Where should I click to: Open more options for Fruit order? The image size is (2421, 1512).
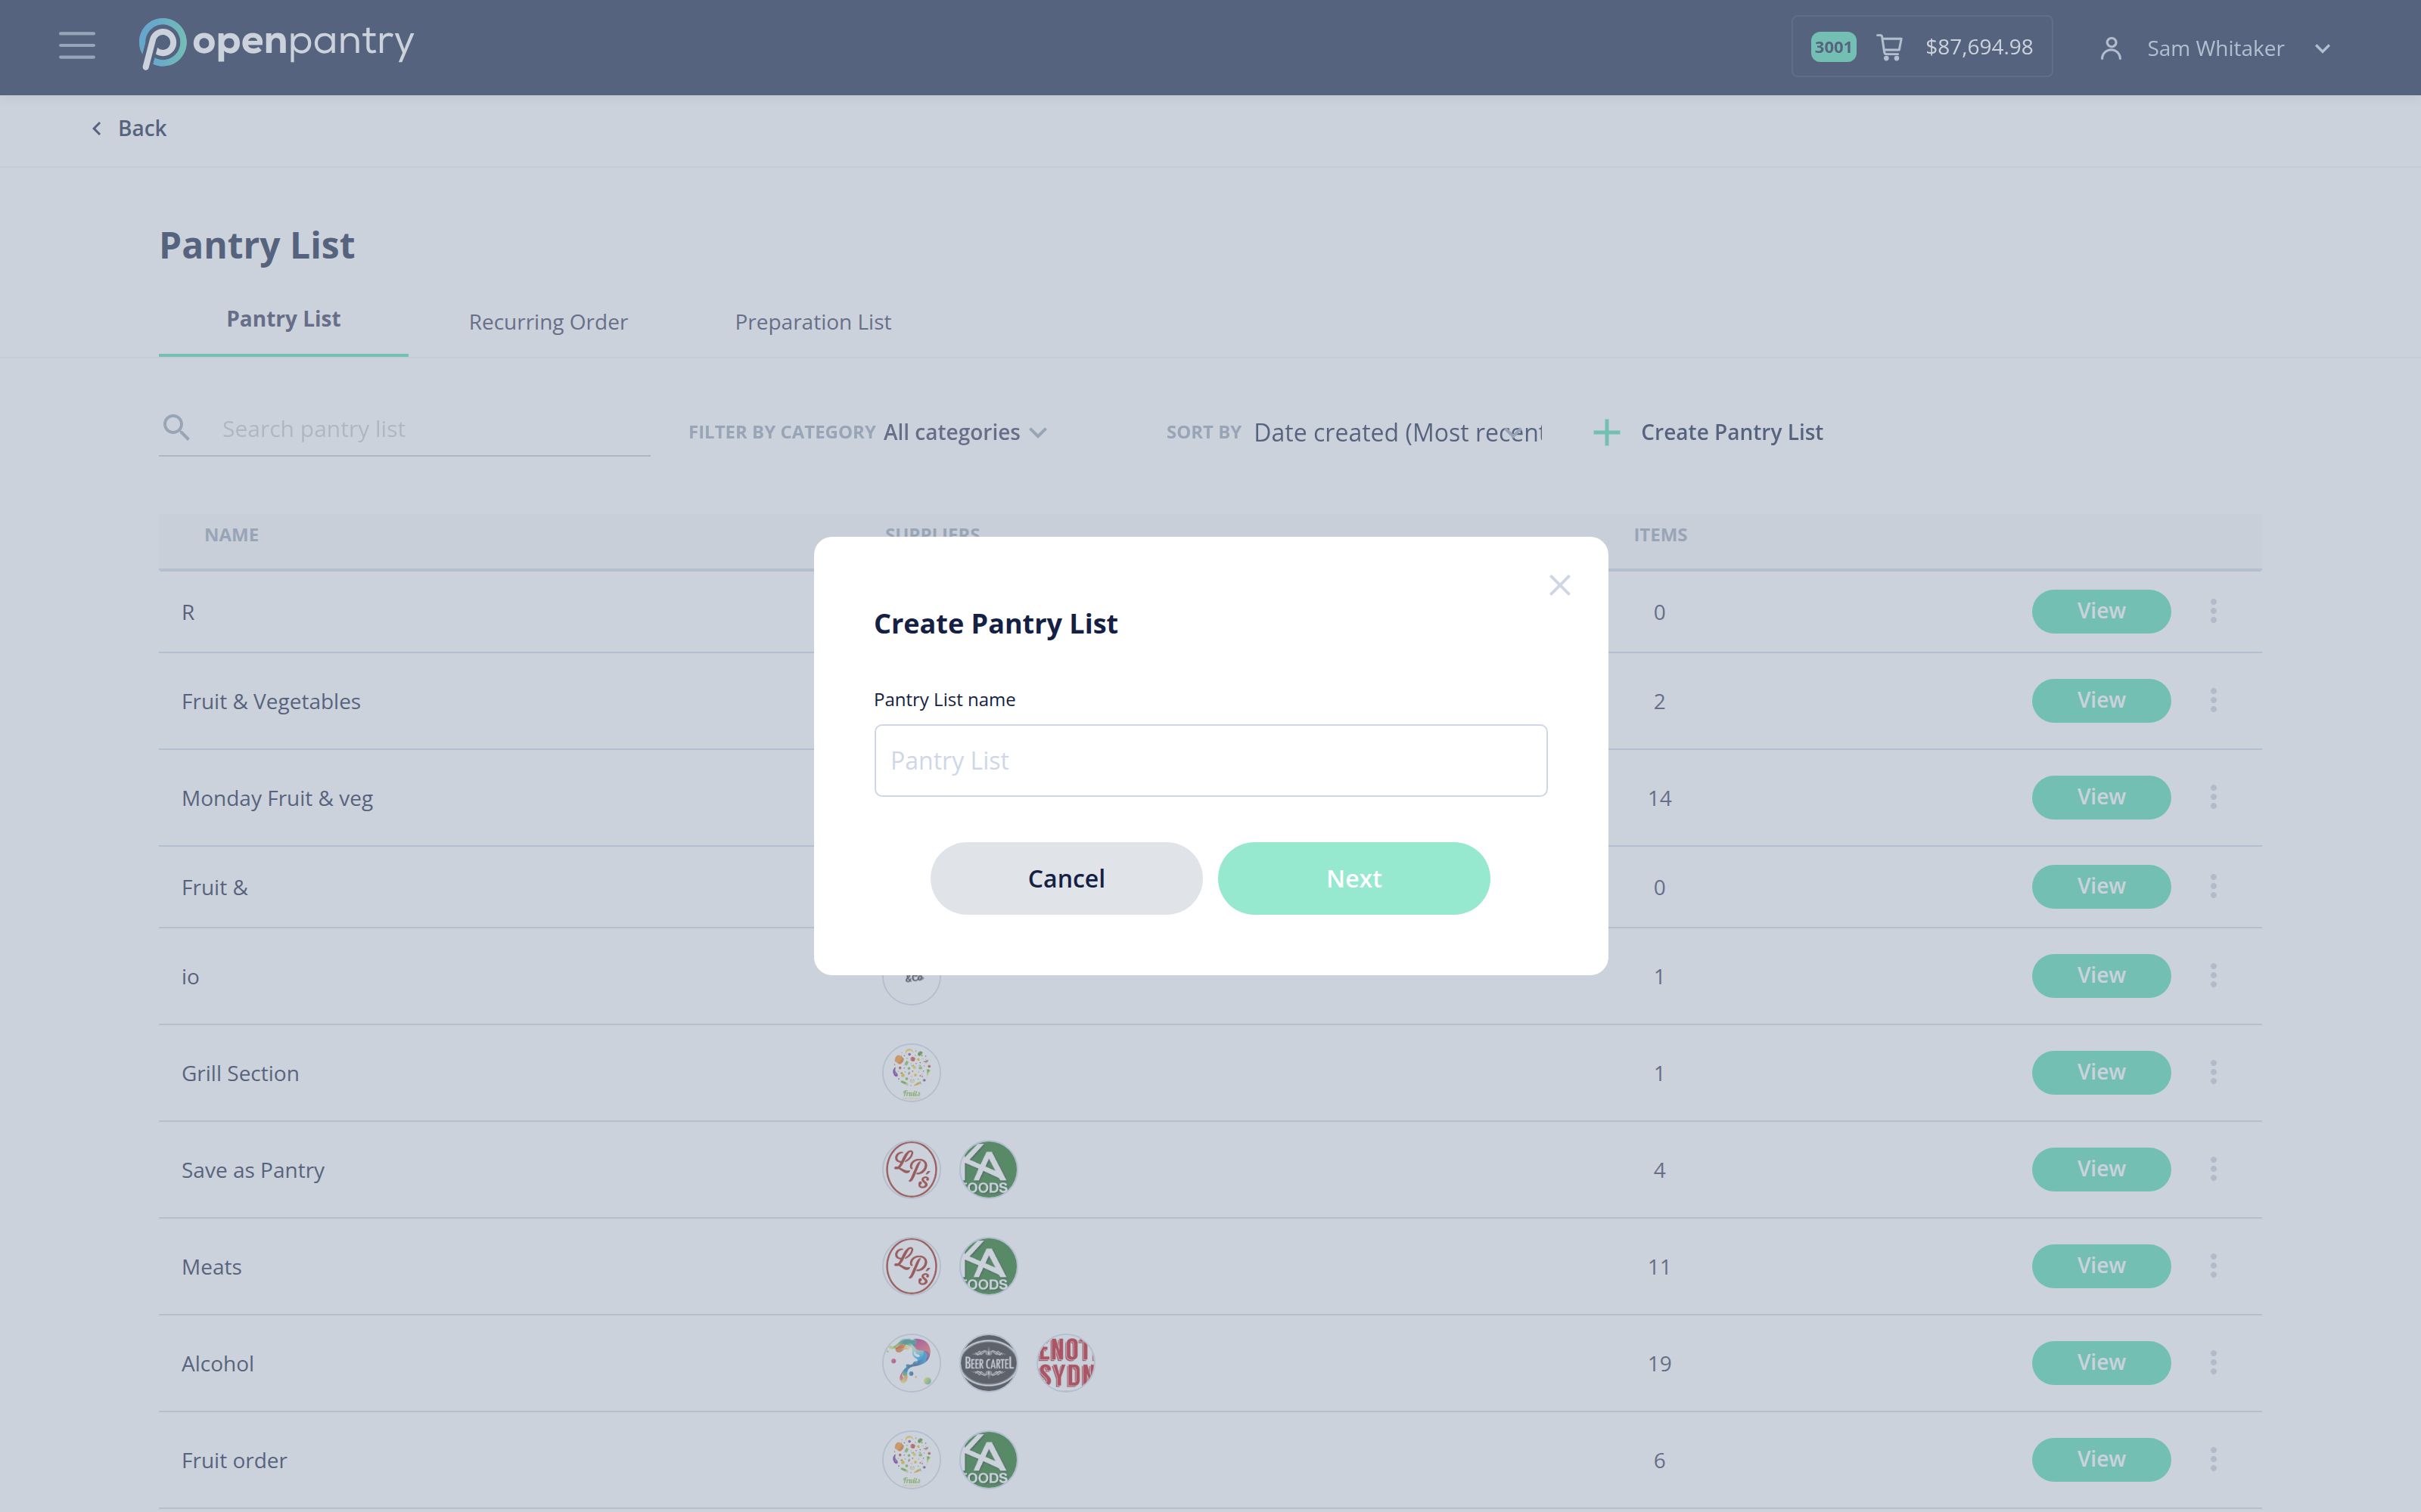point(2213,1460)
